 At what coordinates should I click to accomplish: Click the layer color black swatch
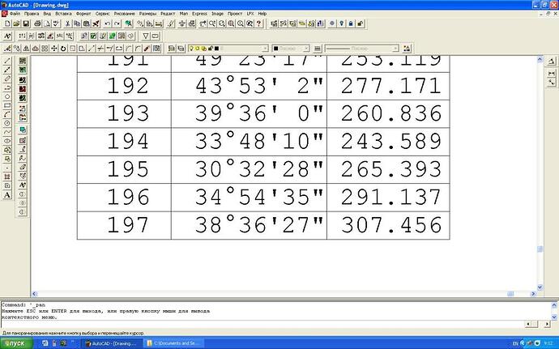[x=216, y=49]
